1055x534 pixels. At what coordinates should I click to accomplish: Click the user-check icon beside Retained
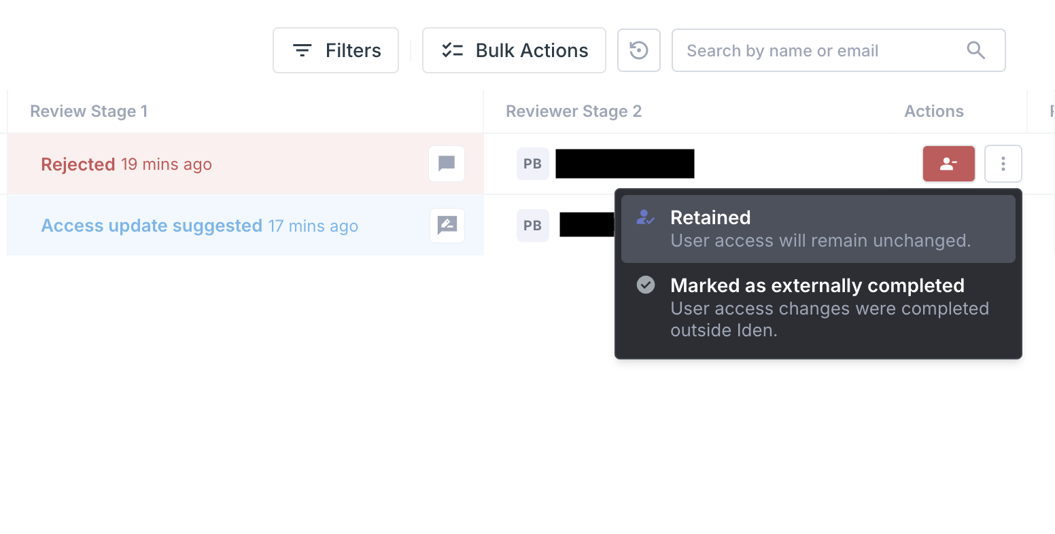645,217
